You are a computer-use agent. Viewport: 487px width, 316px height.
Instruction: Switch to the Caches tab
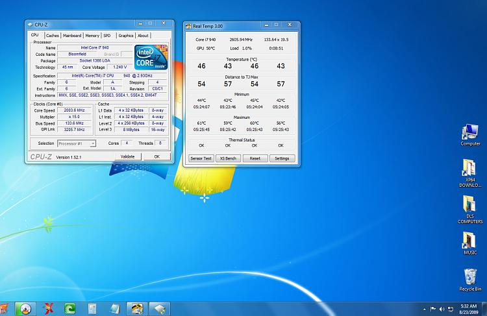(53, 36)
